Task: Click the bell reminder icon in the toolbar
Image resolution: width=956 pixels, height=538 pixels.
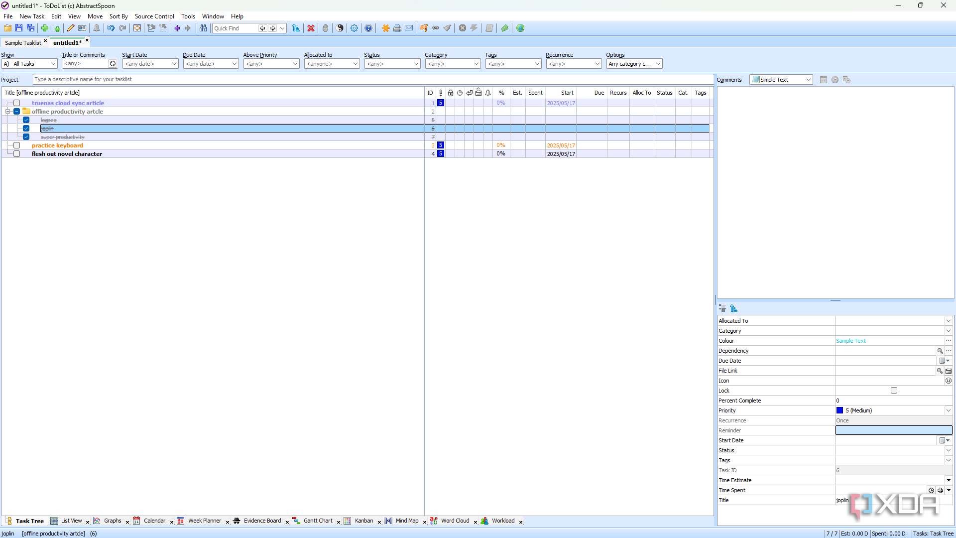Action: coord(97,28)
